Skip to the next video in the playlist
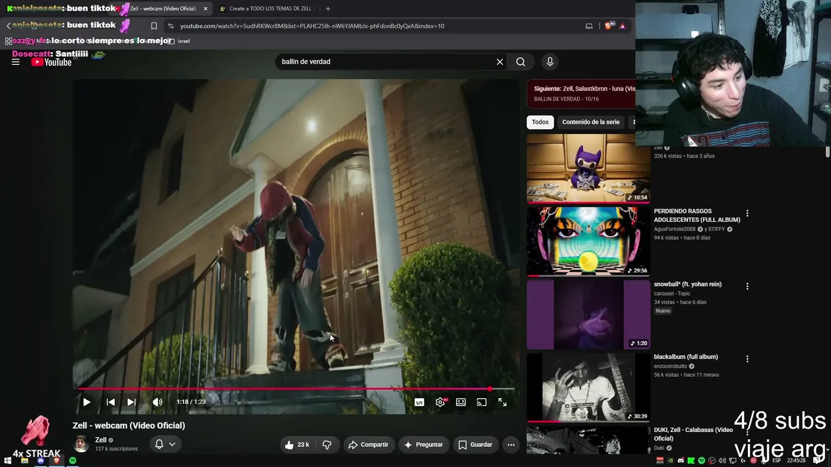The image size is (831, 467). 131,402
